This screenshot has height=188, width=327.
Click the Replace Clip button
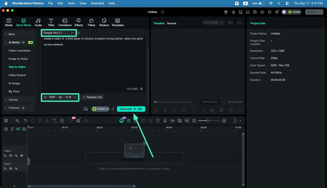[92, 97]
